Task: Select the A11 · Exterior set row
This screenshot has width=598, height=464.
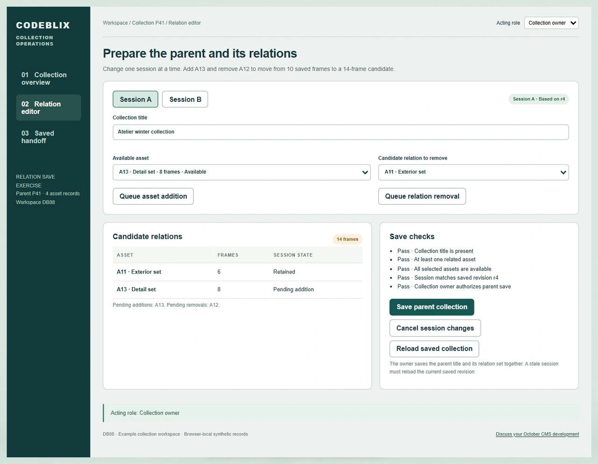Action: pos(237,272)
